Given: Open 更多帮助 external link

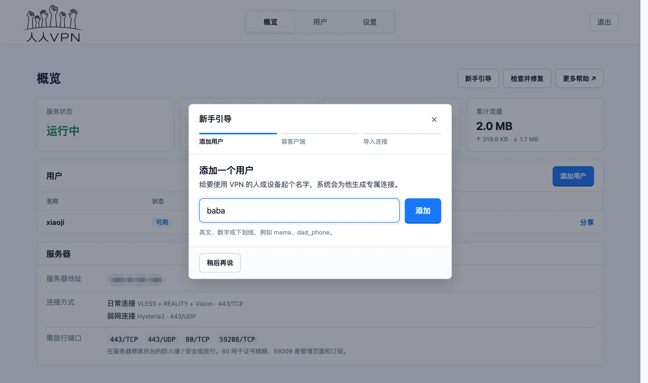Looking at the screenshot, I should pos(579,79).
